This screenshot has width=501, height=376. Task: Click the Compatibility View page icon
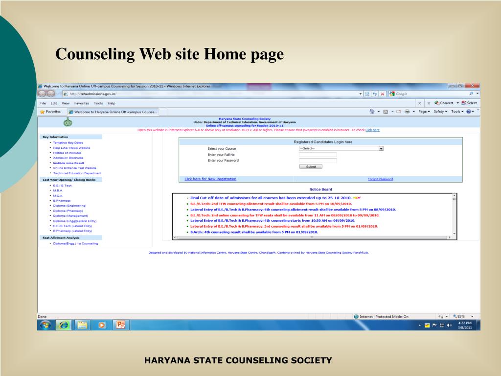point(367,94)
